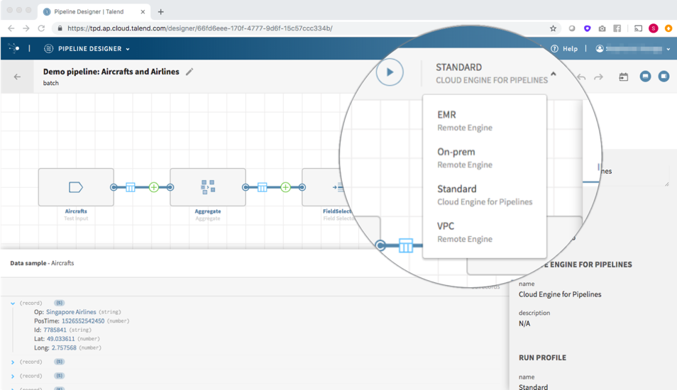Image resolution: width=677 pixels, height=390 pixels.
Task: Open the Help menu
Action: click(564, 49)
